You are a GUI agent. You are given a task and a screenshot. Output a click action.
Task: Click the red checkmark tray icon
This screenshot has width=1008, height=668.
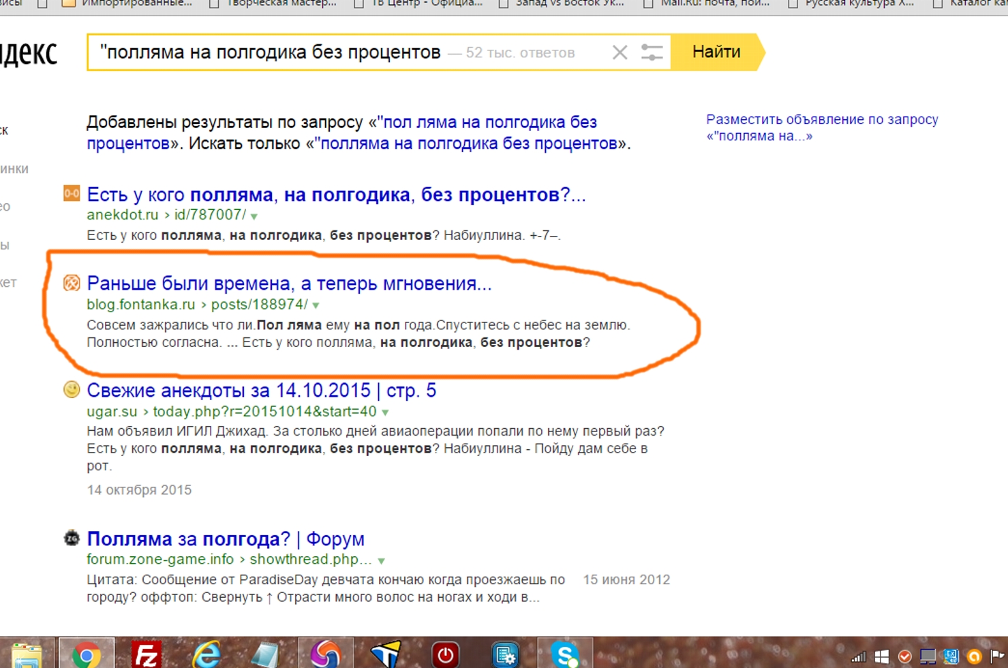point(905,657)
